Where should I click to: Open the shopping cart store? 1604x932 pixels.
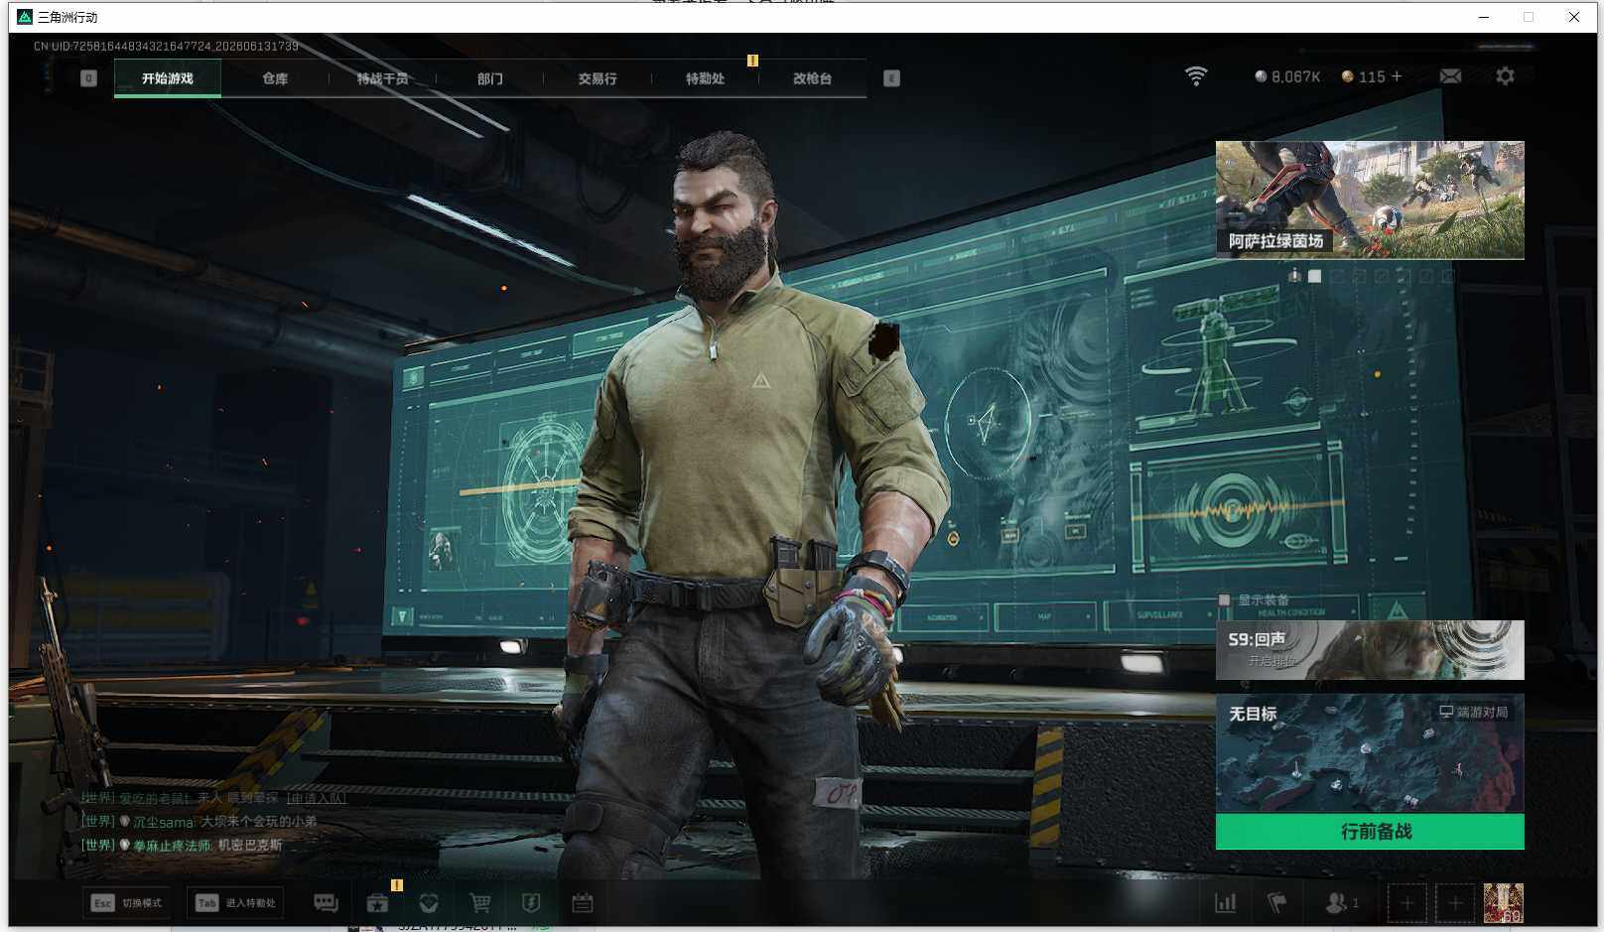(480, 902)
